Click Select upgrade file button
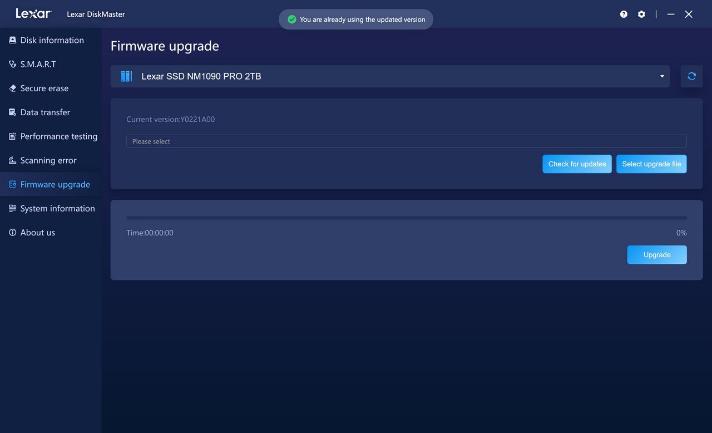 coord(651,164)
